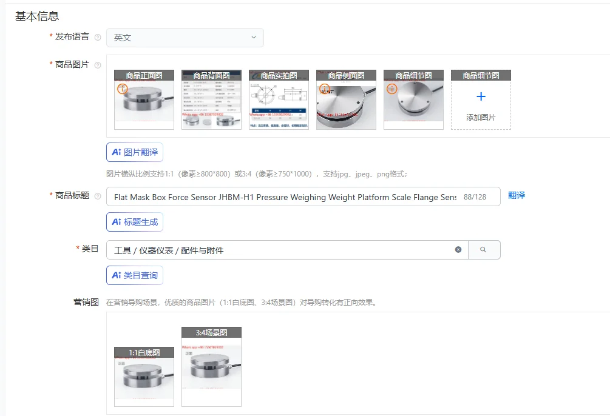Screen dimensions: 610x416
Task: Select the 商品侧面图 thumbnail
Action: click(x=346, y=99)
